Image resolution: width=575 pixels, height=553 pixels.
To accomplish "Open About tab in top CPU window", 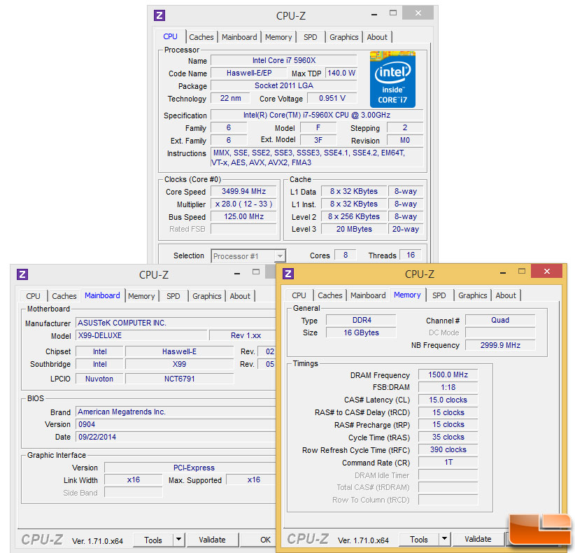I will 377,37.
